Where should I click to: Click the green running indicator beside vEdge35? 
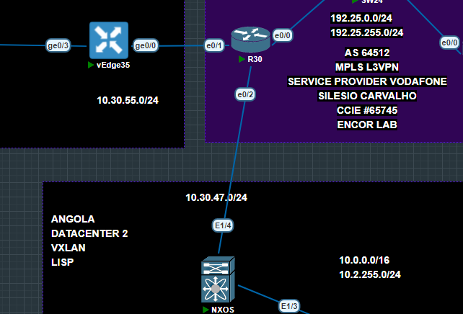(x=91, y=65)
